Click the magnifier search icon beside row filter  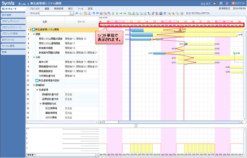point(77,14)
